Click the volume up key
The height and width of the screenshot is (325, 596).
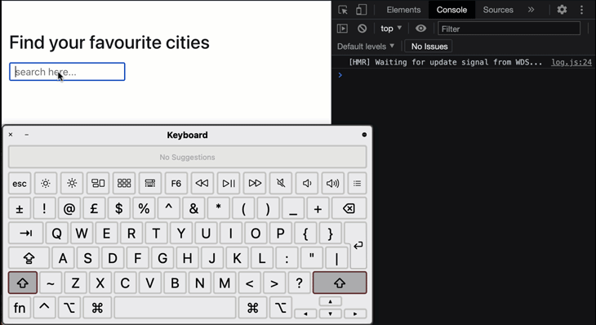tap(332, 184)
